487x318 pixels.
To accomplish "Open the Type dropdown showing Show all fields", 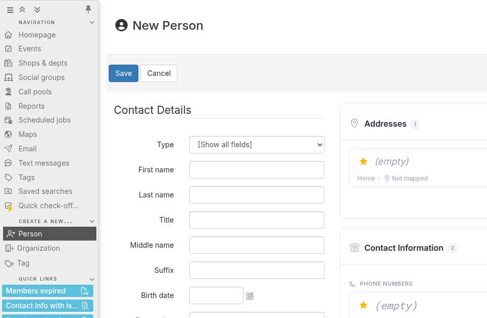I will tap(256, 145).
